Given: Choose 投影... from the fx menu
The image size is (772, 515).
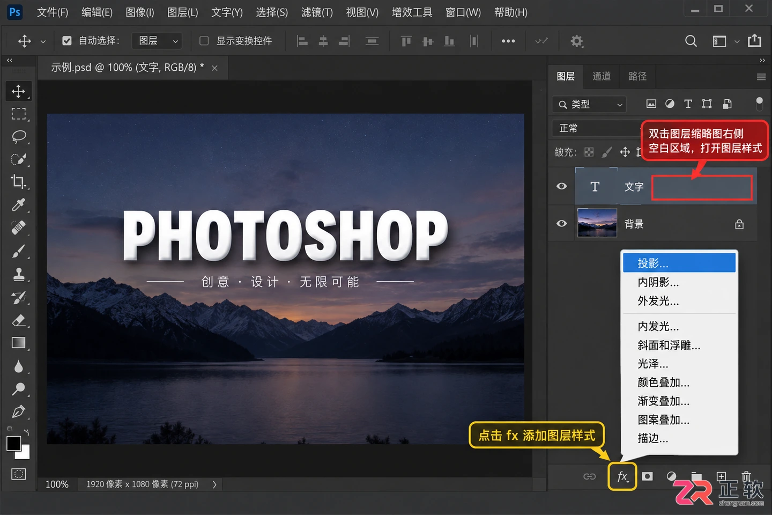Looking at the screenshot, I should [x=679, y=263].
